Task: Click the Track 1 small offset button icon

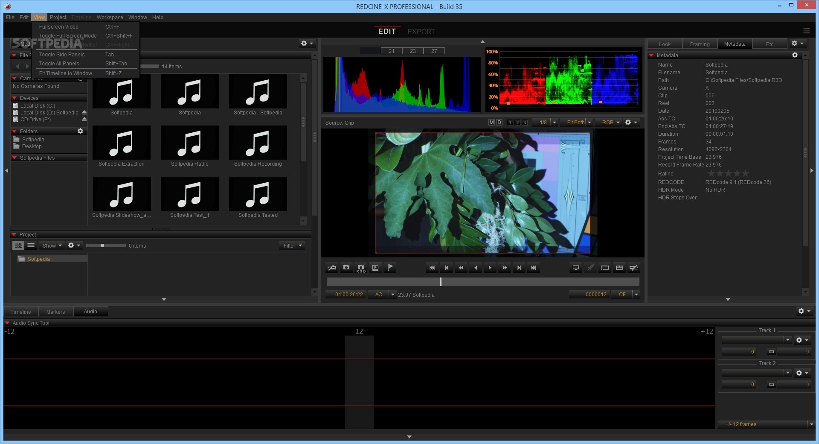Action: pos(771,352)
